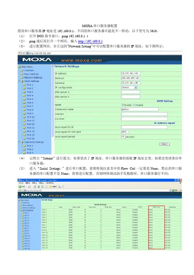The width and height of the screenshot is (194, 275).
Task: Click the browser Back button in lower screenshot
Action: click(22, 187)
